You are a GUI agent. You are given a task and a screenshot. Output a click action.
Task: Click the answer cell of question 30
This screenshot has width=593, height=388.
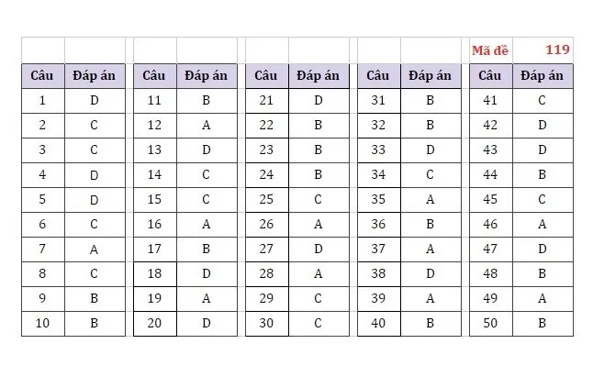click(319, 324)
